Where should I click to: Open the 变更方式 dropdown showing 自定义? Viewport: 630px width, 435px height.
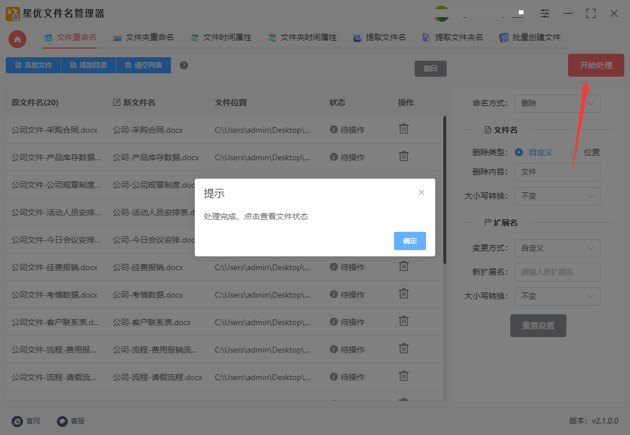point(558,248)
